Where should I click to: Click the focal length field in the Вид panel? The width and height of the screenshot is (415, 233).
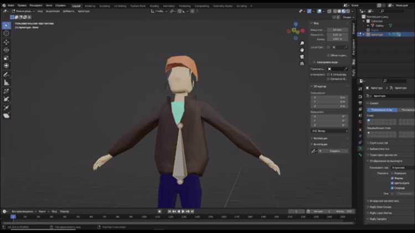click(337, 30)
